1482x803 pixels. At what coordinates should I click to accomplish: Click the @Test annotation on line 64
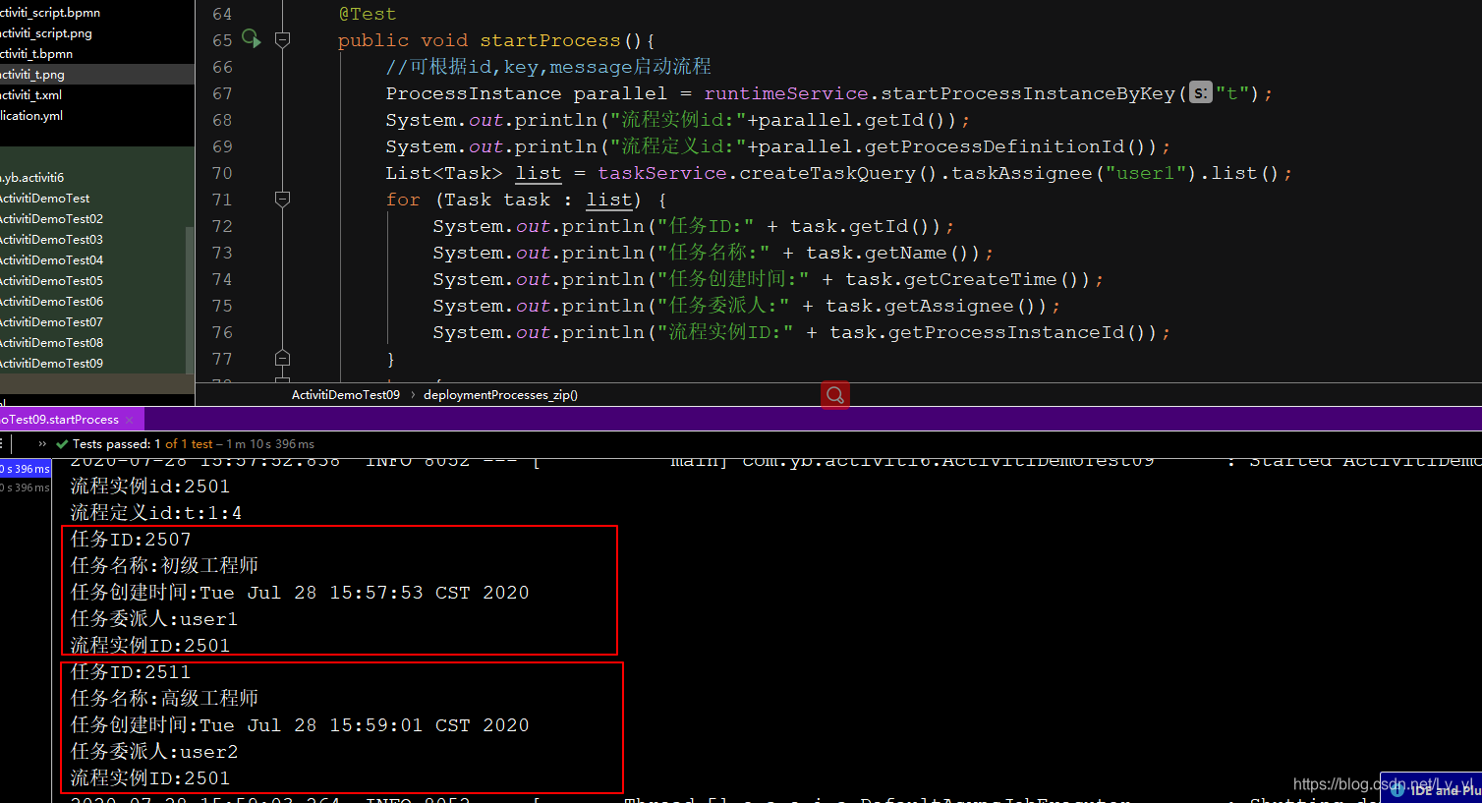pos(368,14)
